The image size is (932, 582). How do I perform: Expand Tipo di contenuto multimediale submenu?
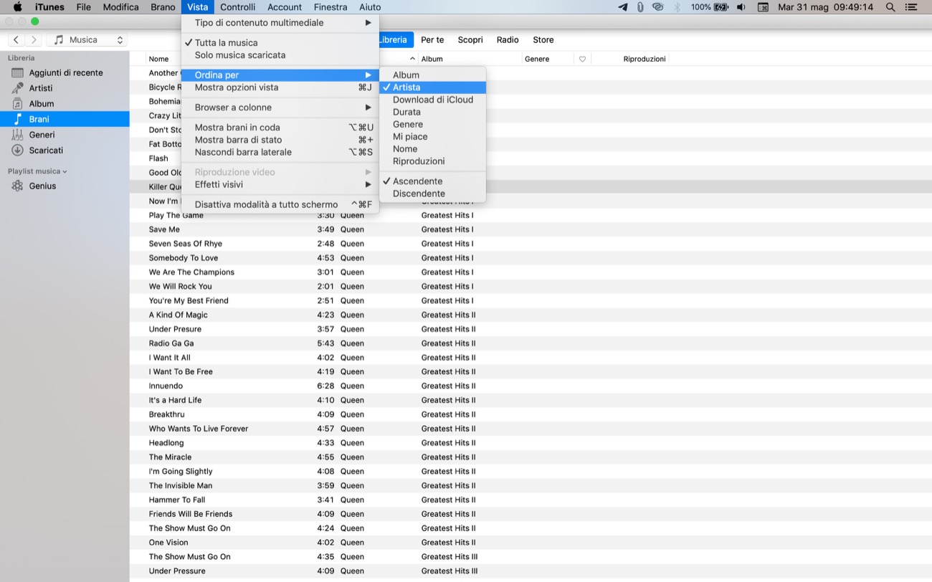280,23
